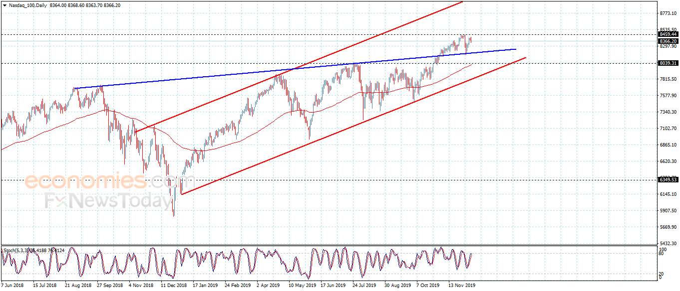Click the 7340.30 price axis label
Viewport: 680px width, 291px height.
click(668, 112)
